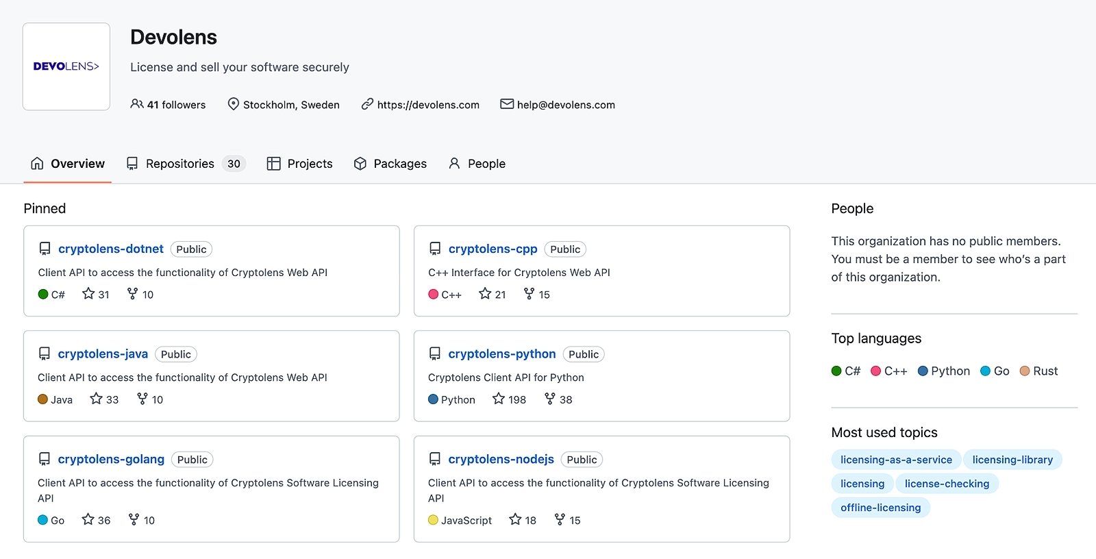Click the followers people icon
Screen dimensions: 1096x559
137,104
